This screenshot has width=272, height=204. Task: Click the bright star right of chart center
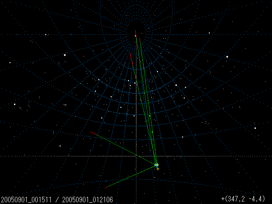point(176,85)
